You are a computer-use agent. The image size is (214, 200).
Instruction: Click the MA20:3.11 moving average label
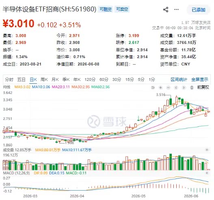coord(61,87)
